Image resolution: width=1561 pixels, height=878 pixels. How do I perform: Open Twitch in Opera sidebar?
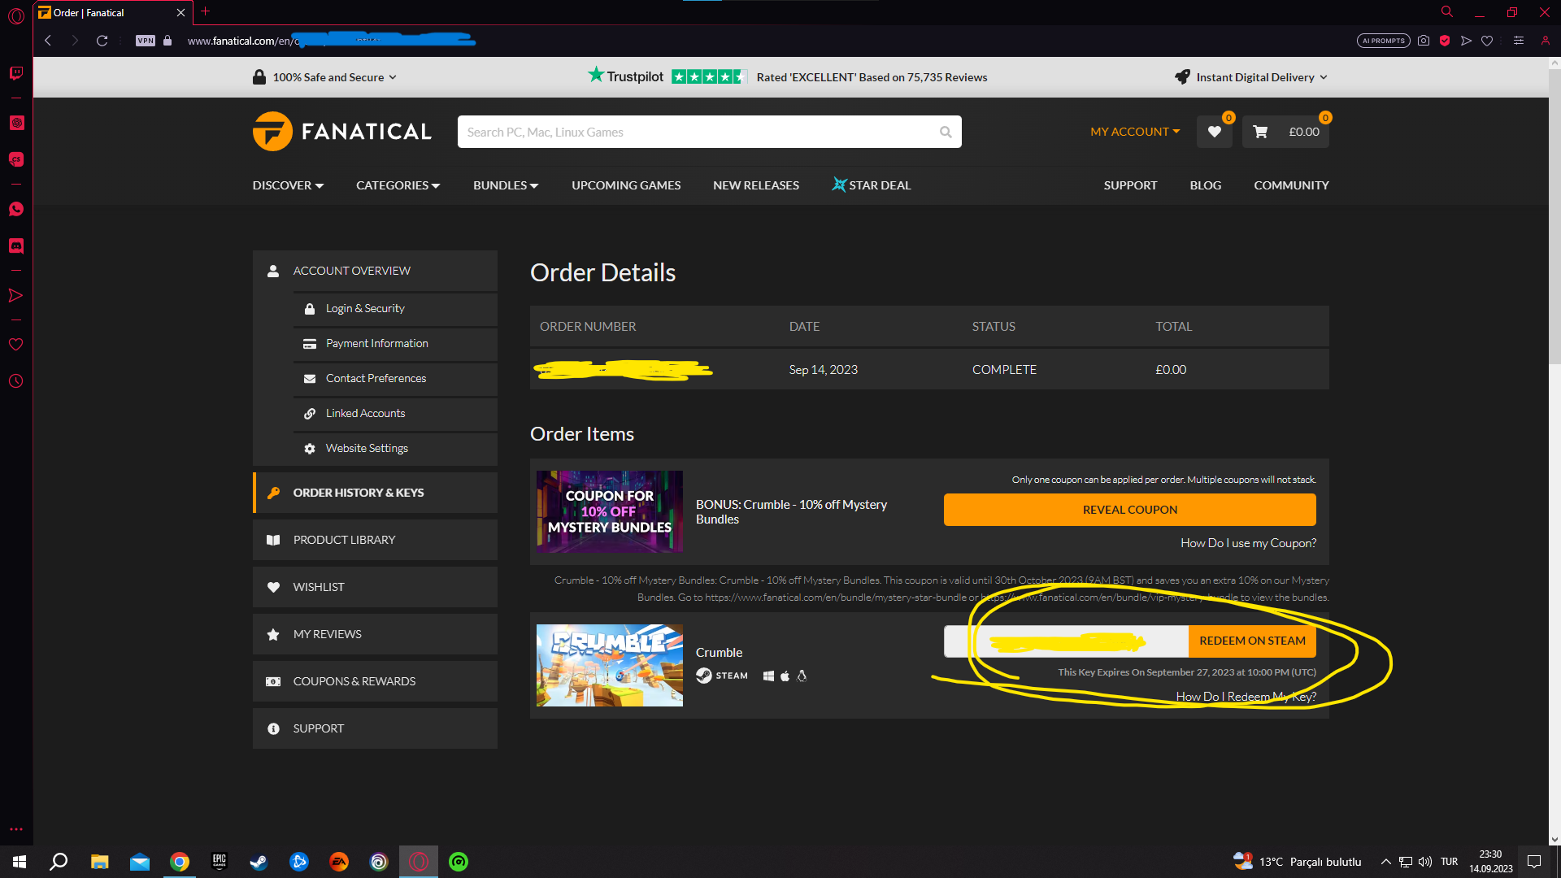pyautogui.click(x=16, y=73)
